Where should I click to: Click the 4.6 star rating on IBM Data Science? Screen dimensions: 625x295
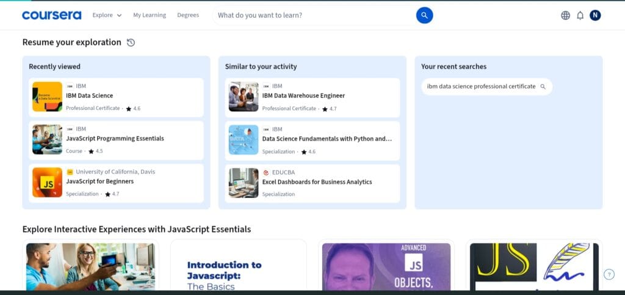133,109
